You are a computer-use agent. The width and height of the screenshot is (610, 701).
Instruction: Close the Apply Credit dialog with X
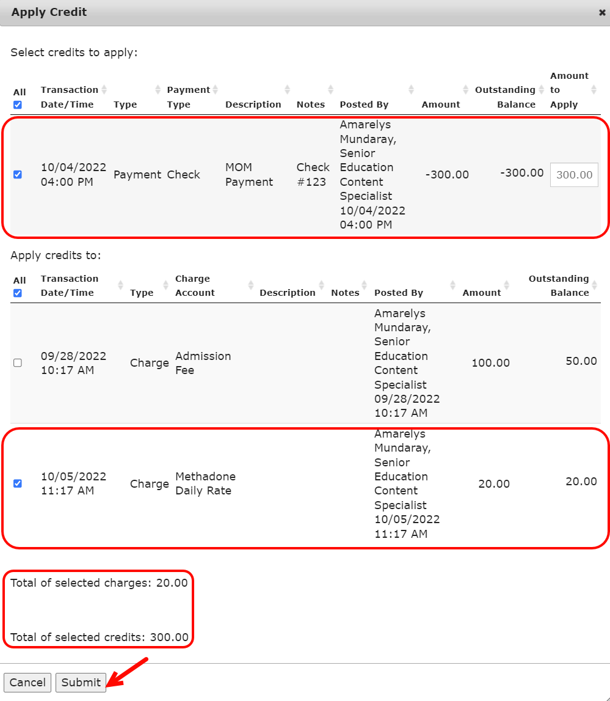click(x=602, y=12)
